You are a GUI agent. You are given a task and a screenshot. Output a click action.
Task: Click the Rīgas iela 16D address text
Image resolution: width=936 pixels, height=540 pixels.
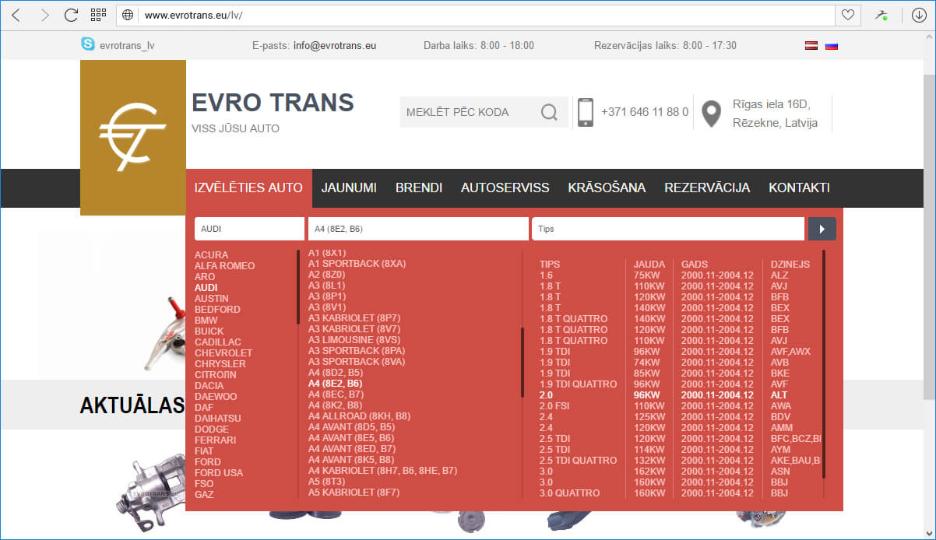tap(772, 104)
